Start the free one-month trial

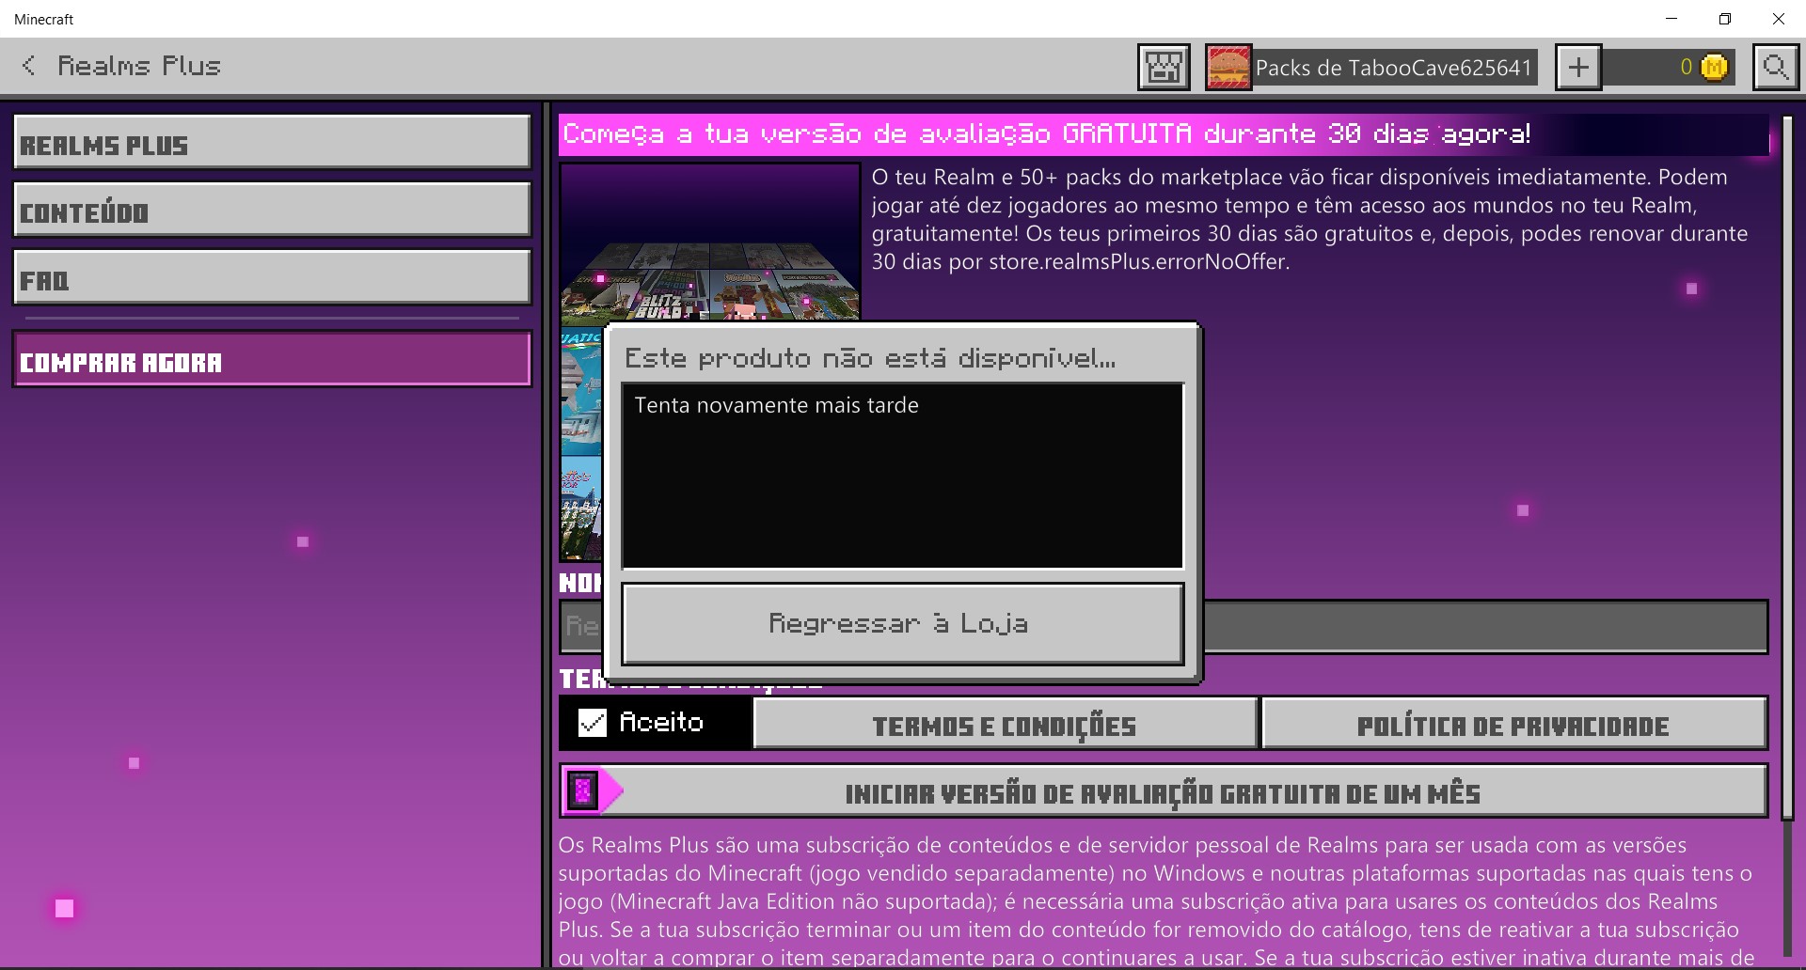[x=1164, y=791]
